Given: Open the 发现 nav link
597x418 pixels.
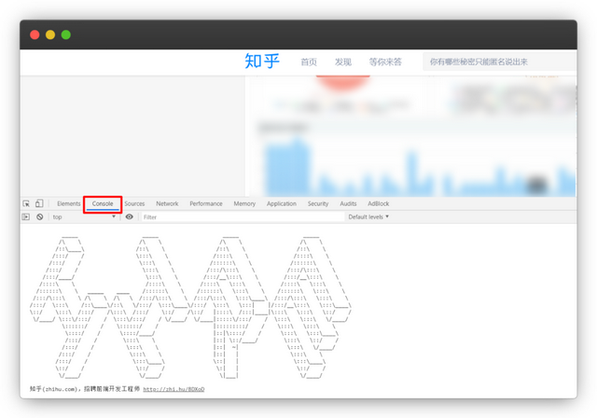Looking at the screenshot, I should pyautogui.click(x=343, y=62).
